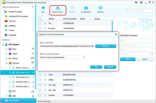Open YouTube in Online Resources
This screenshot has width=156, height=103.
coord(10,21)
